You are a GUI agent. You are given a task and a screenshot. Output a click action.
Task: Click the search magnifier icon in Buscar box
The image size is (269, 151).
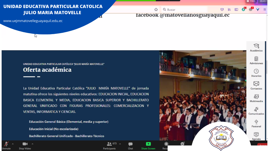164,9
